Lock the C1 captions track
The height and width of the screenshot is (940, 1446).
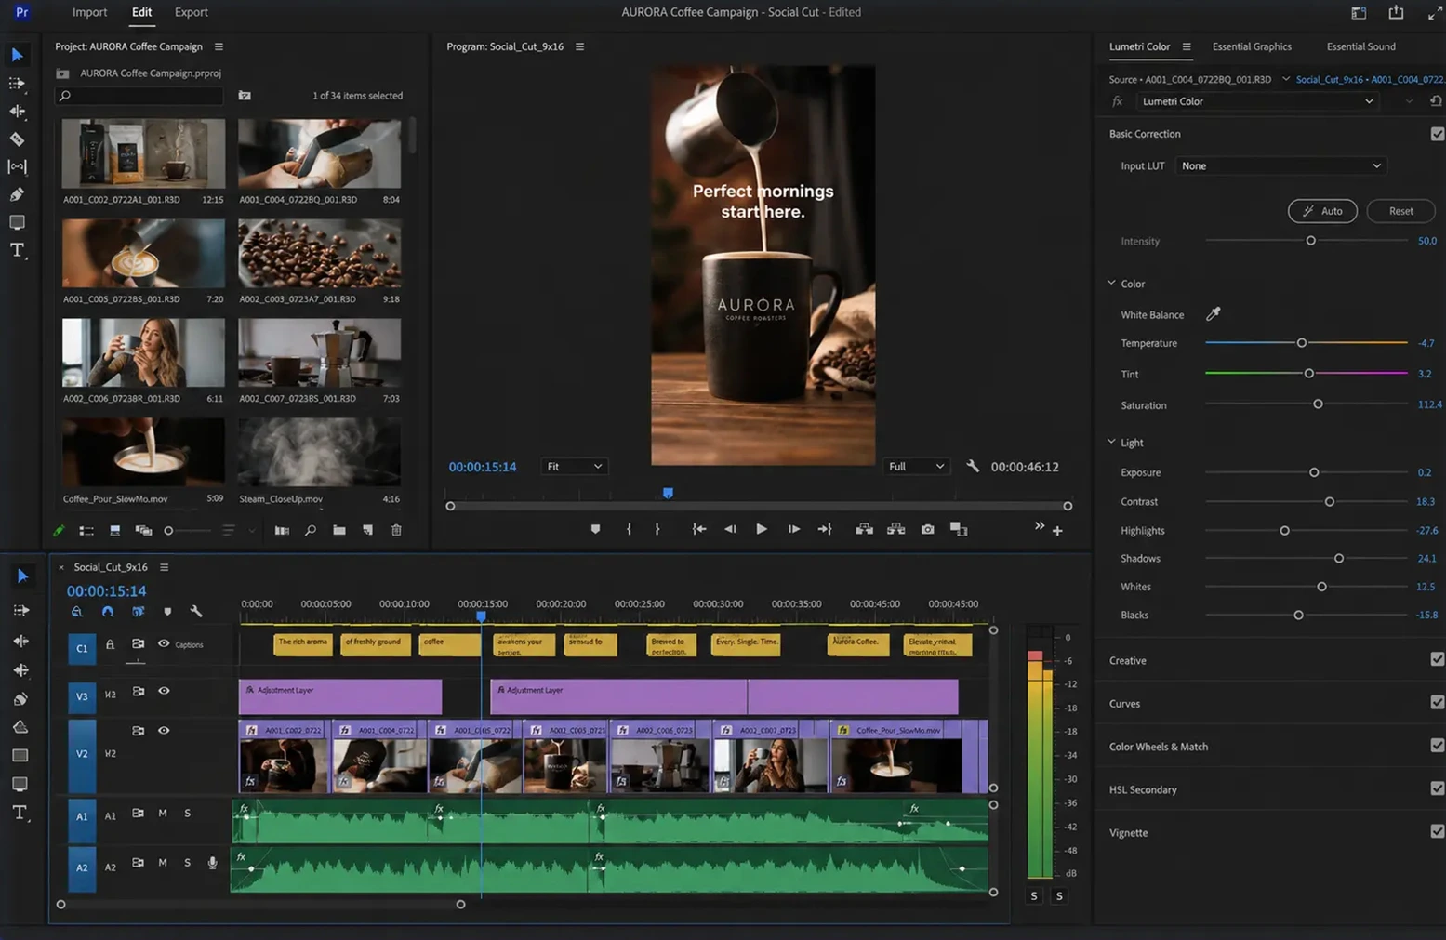[x=110, y=644]
